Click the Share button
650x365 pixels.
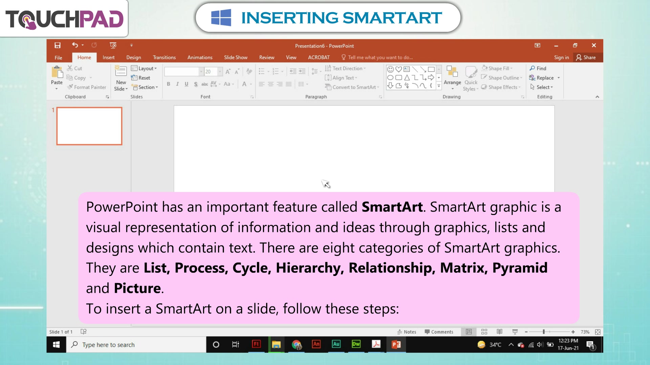click(x=586, y=58)
